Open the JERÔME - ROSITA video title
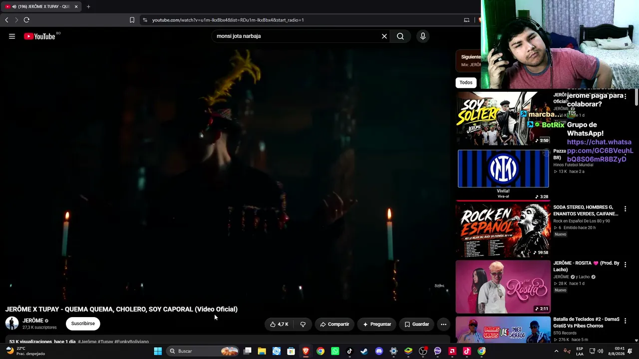 tap(586, 266)
